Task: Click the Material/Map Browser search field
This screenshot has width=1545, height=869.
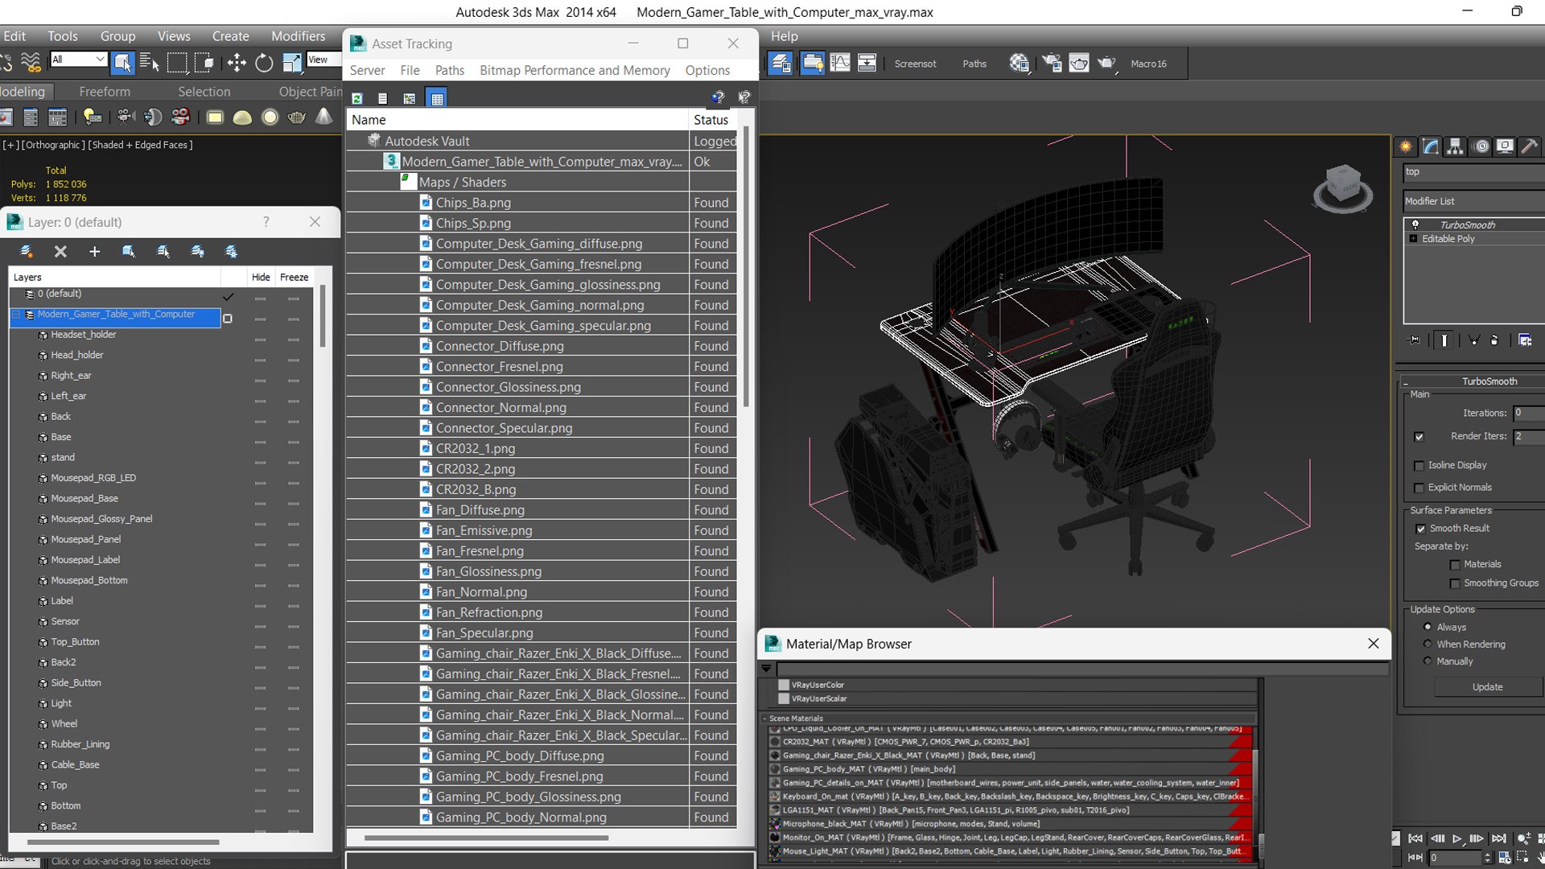Action: pos(1083,669)
